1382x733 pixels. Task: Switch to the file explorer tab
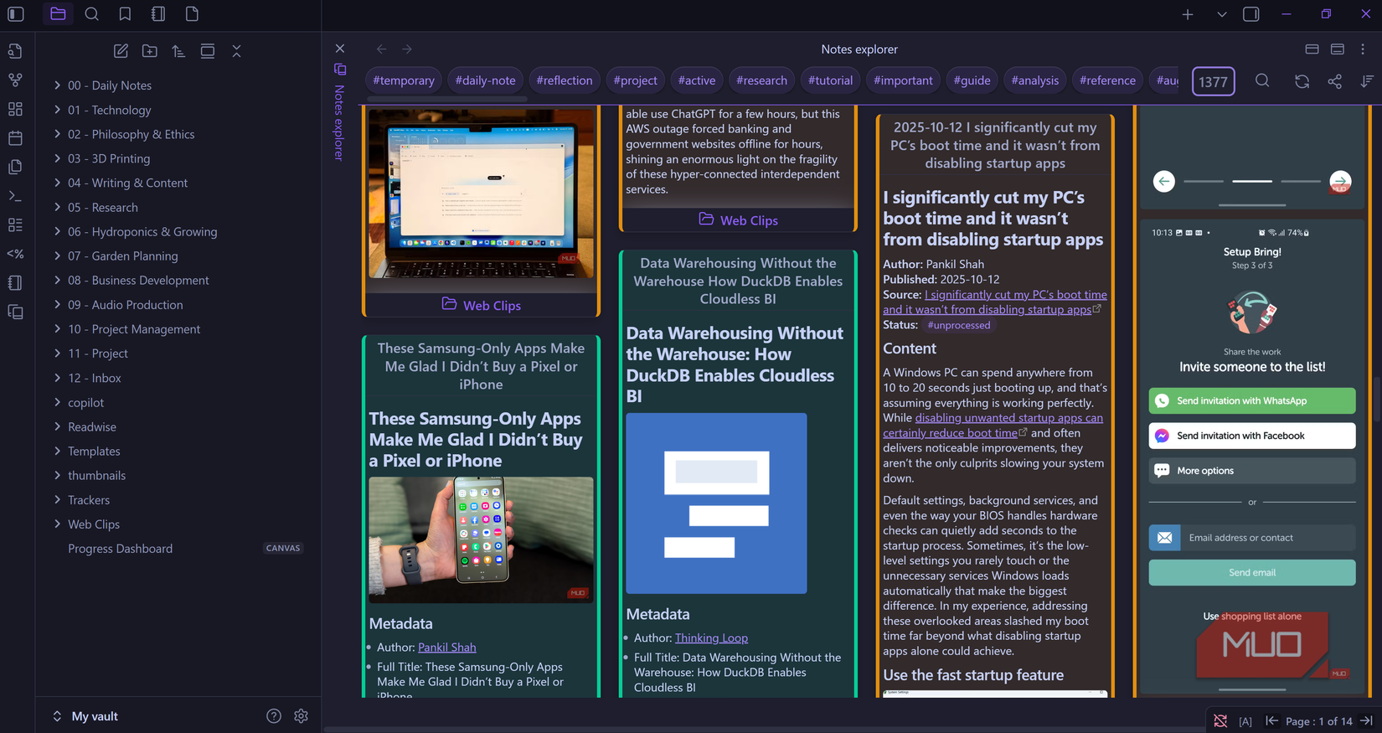pyautogui.click(x=58, y=14)
